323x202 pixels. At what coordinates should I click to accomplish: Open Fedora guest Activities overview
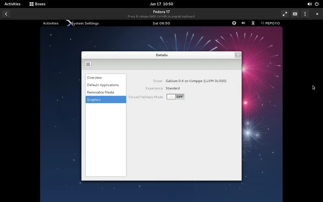click(51, 23)
